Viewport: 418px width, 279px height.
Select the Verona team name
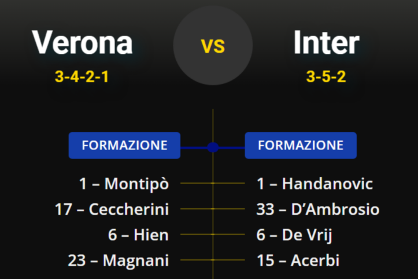(82, 42)
